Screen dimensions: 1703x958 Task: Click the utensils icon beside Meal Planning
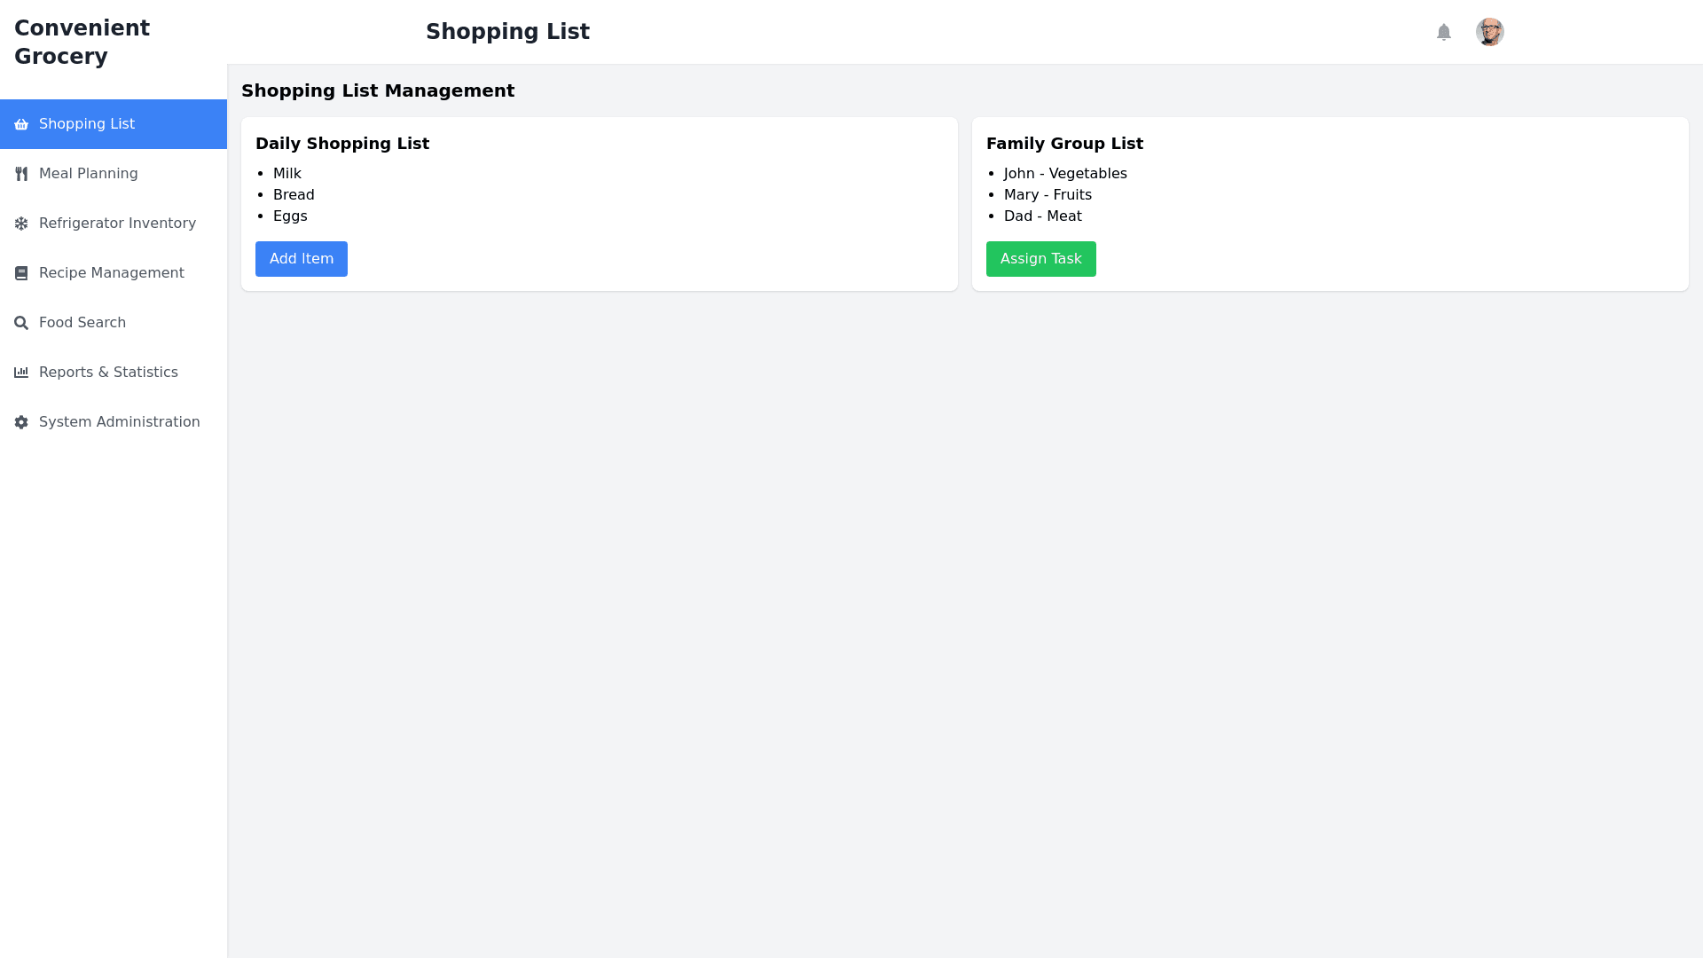click(x=21, y=174)
